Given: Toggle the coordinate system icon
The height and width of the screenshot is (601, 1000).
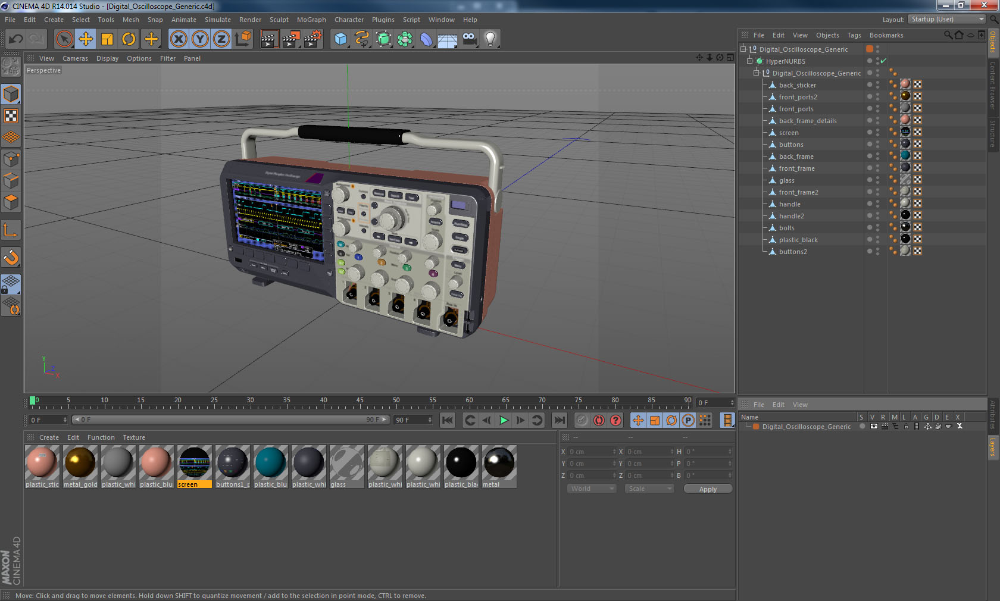Looking at the screenshot, I should [x=243, y=39].
